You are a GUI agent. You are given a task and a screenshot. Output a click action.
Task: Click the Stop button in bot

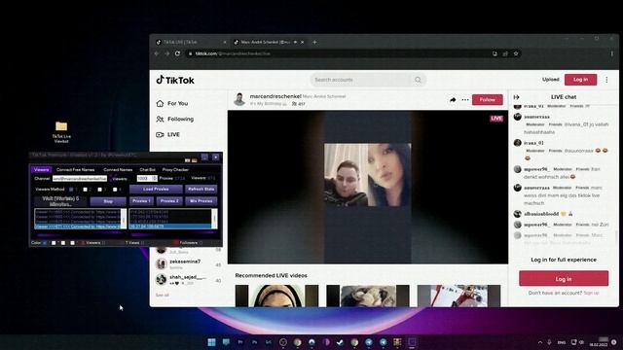[108, 201]
